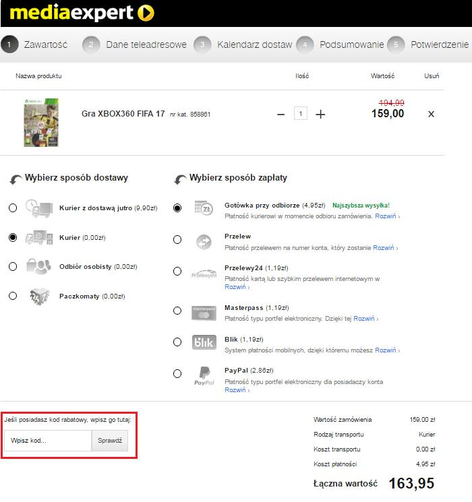Click the Przelew bank transfer arrows icon
This screenshot has height=502, width=472.
coord(204,242)
